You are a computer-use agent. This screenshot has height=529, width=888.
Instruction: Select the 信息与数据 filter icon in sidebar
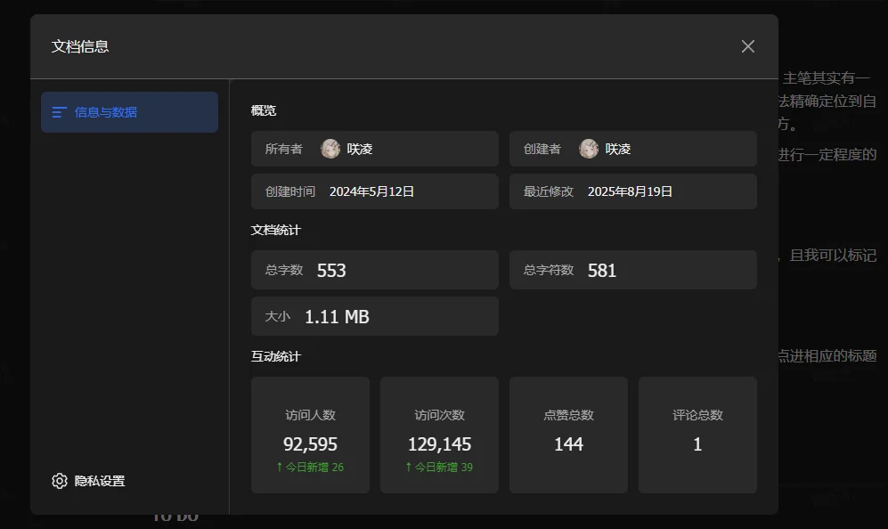[x=60, y=112]
